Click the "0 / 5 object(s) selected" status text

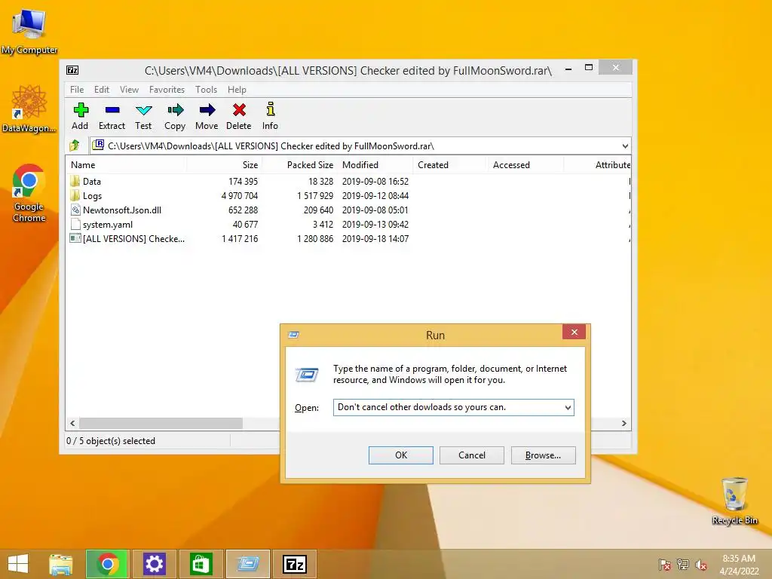pos(111,441)
